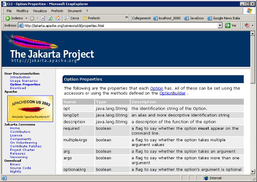
Task: Click the 'required' table cell
Action: coord(78,131)
